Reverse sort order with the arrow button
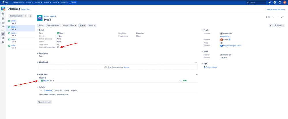Image resolution: width=288 pixels, height=119 pixels. (30, 16)
